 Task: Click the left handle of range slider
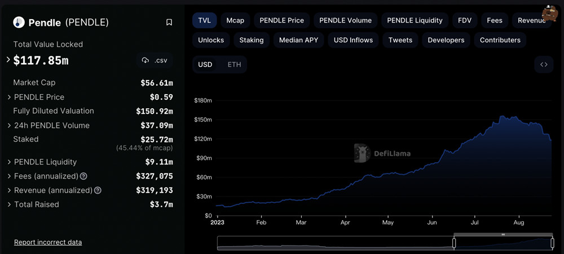[x=454, y=243]
